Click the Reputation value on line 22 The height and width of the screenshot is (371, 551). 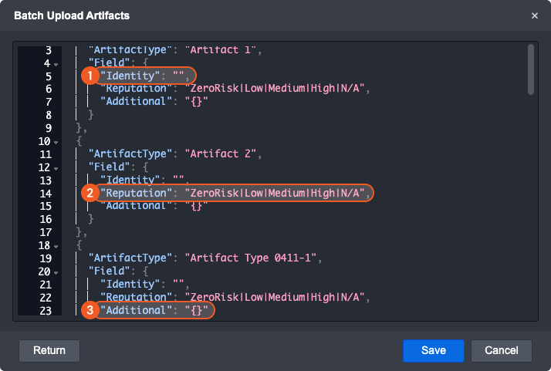click(x=273, y=298)
